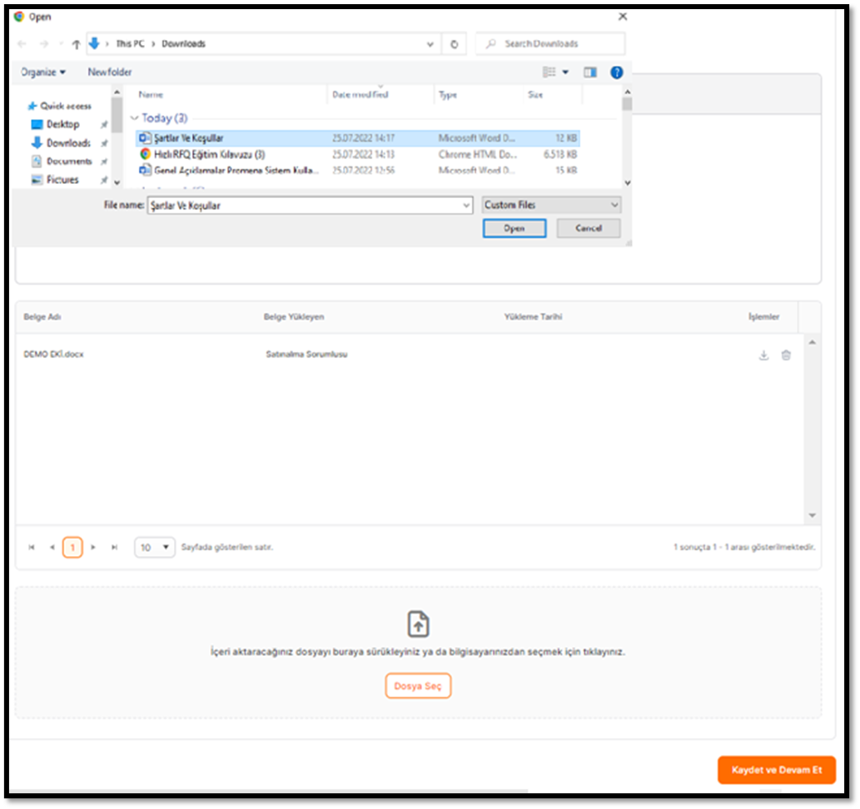The height and width of the screenshot is (809, 860).
Task: Click New folder in toolbar
Action: (110, 72)
